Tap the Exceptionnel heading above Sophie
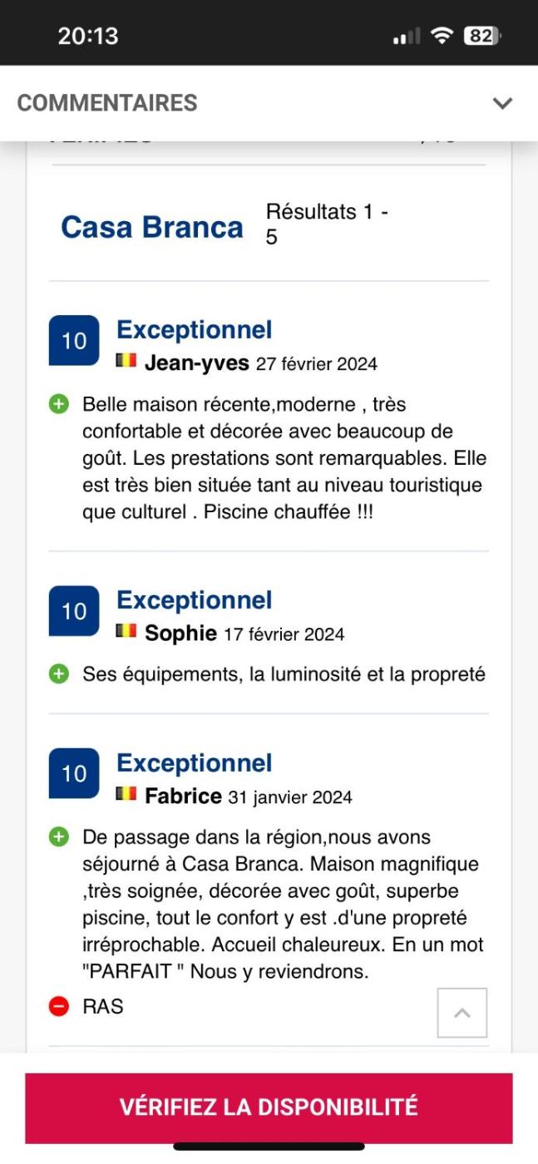The width and height of the screenshot is (538, 1164). [x=195, y=600]
